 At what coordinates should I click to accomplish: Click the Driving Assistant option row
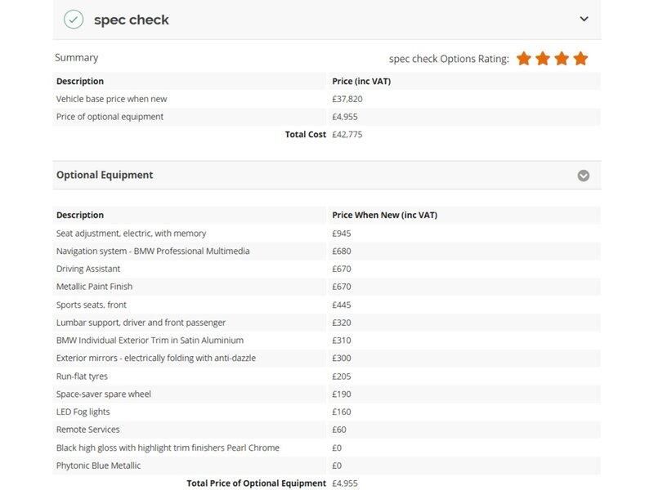(x=326, y=269)
